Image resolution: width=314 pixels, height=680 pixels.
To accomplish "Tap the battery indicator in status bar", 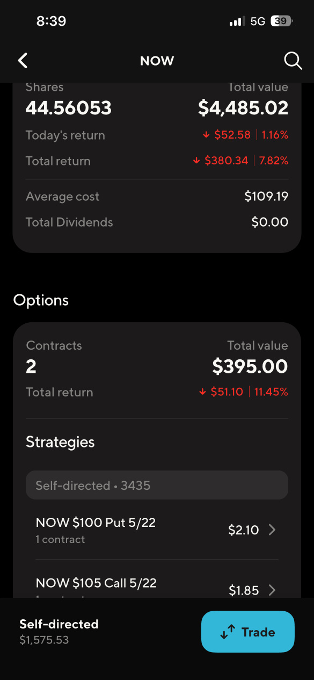I will tap(281, 21).
